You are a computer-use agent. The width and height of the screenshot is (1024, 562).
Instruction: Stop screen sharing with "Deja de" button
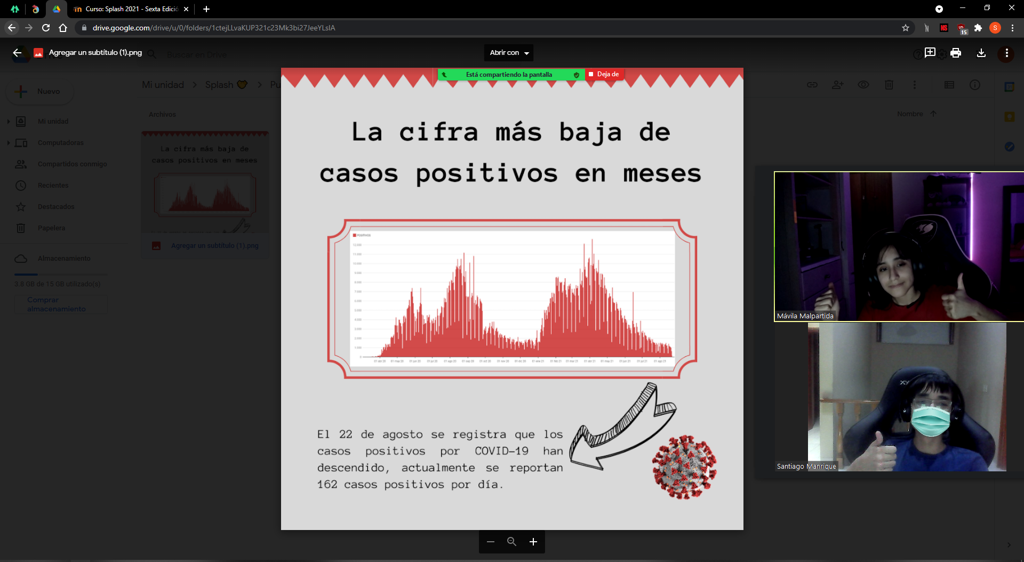605,75
